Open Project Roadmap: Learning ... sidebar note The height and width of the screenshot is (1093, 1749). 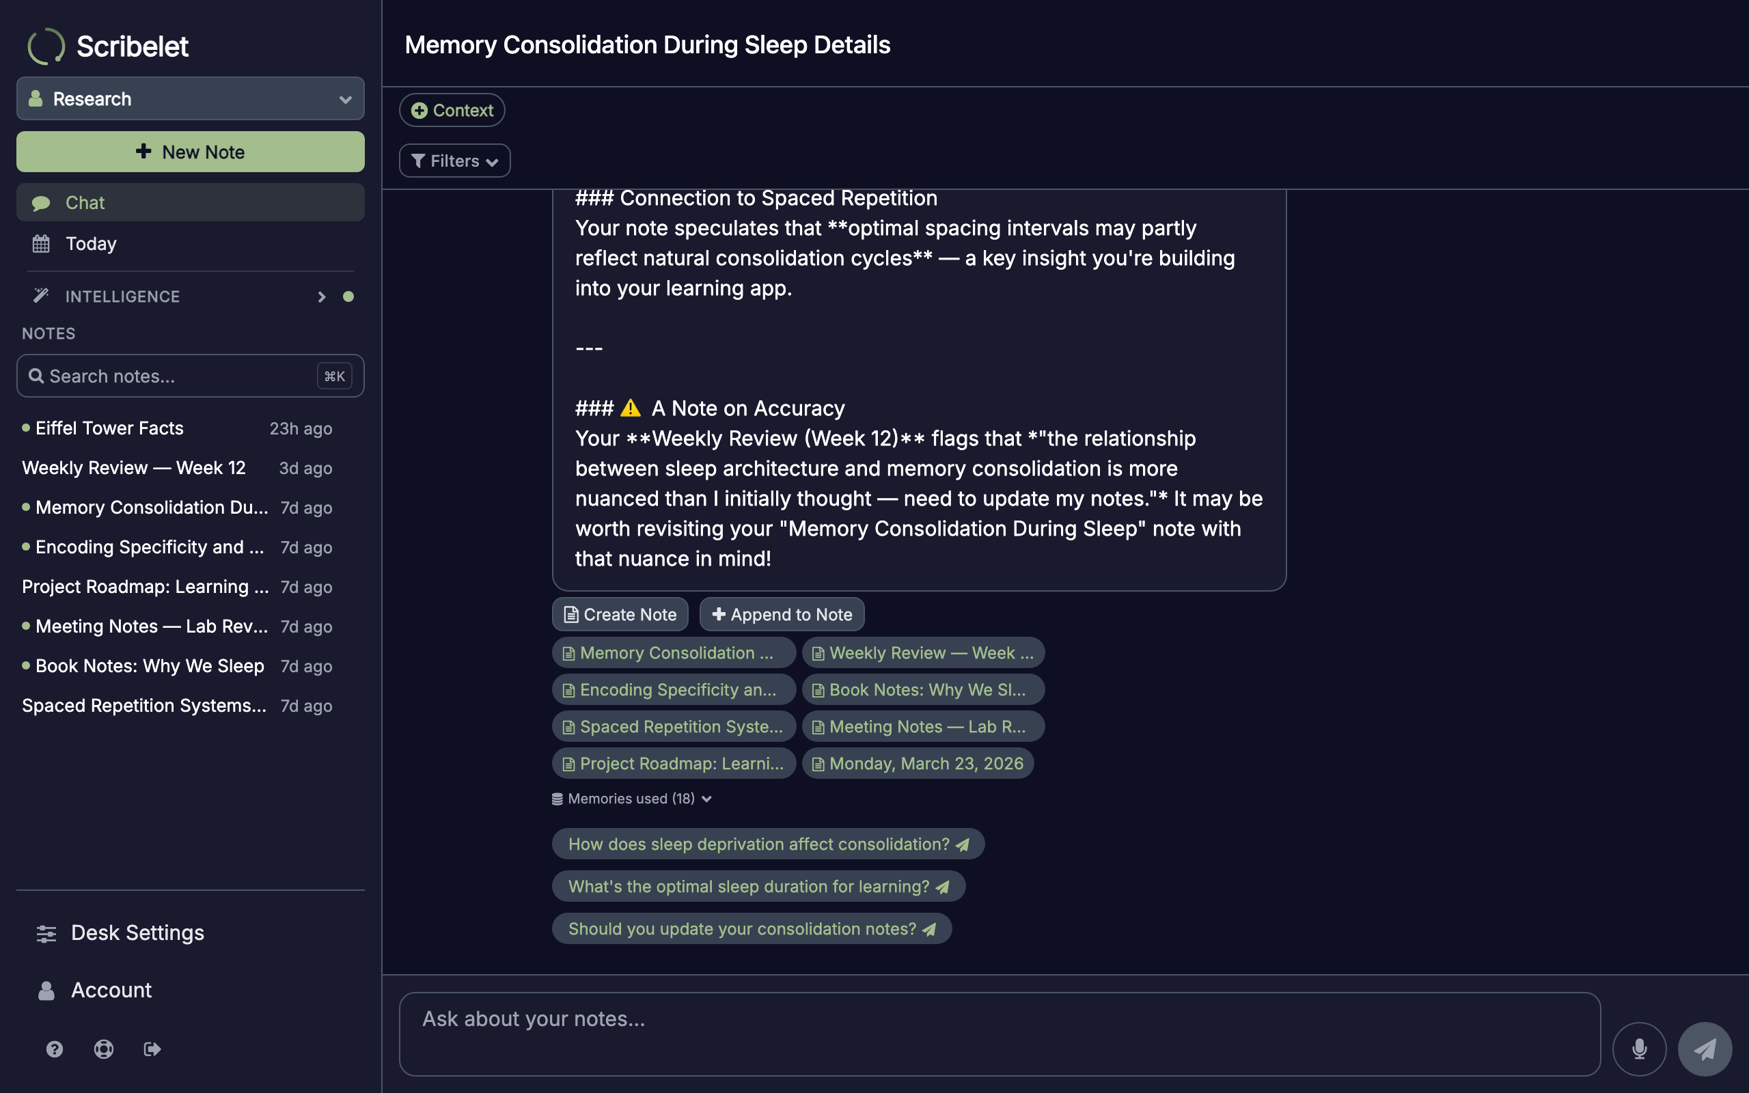point(177,586)
